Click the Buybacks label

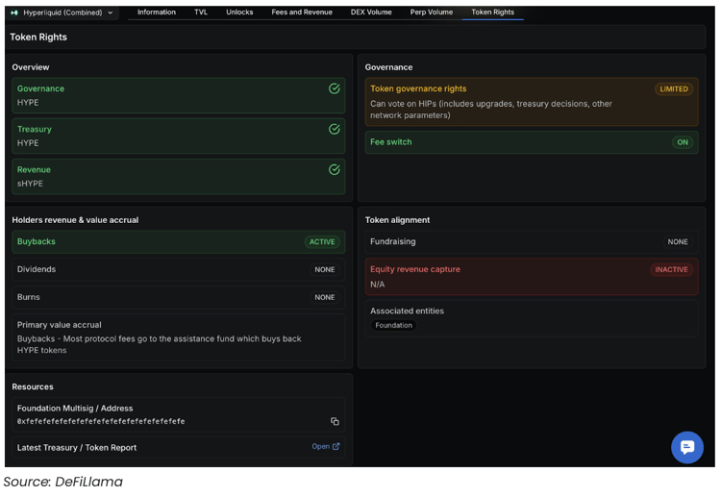coord(37,241)
